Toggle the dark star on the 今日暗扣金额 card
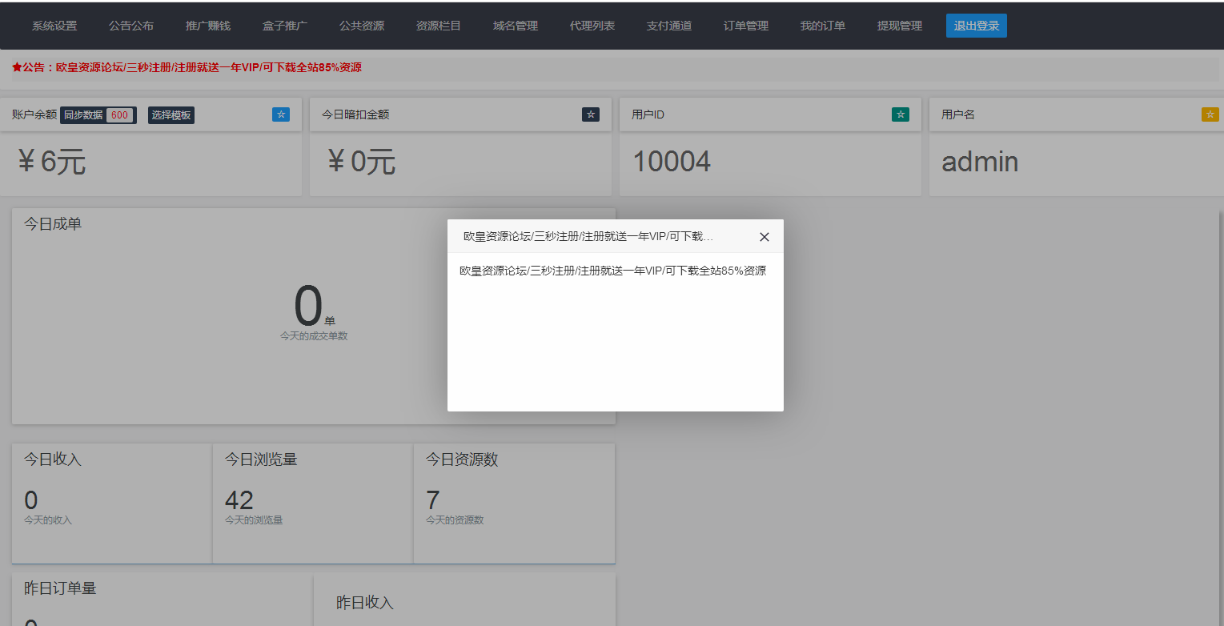This screenshot has width=1224, height=626. 590,114
